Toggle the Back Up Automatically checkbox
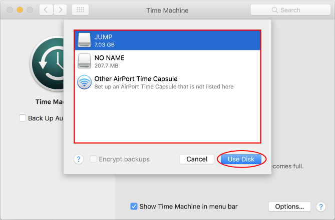 pyautogui.click(x=23, y=118)
